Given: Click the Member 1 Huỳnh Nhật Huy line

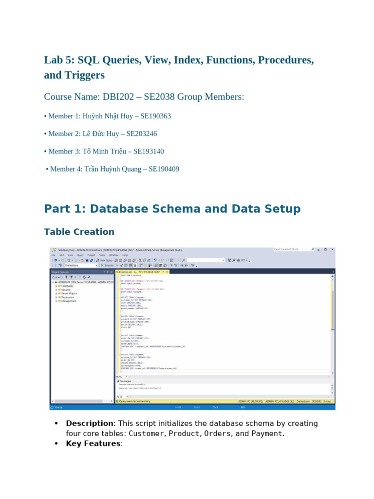Looking at the screenshot, I should pos(108,116).
